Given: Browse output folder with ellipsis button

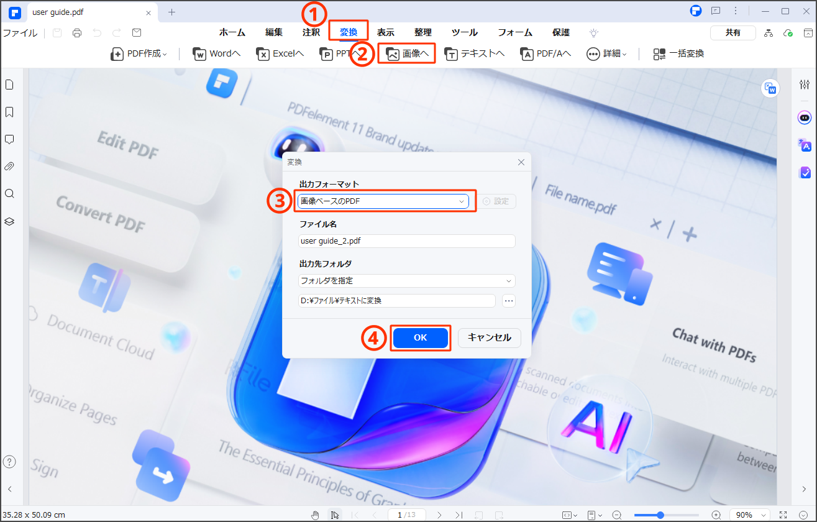Looking at the screenshot, I should pyautogui.click(x=509, y=301).
